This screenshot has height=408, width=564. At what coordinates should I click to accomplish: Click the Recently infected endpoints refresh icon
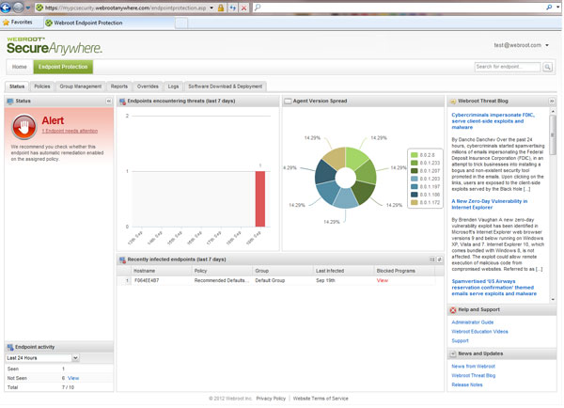[x=439, y=259]
